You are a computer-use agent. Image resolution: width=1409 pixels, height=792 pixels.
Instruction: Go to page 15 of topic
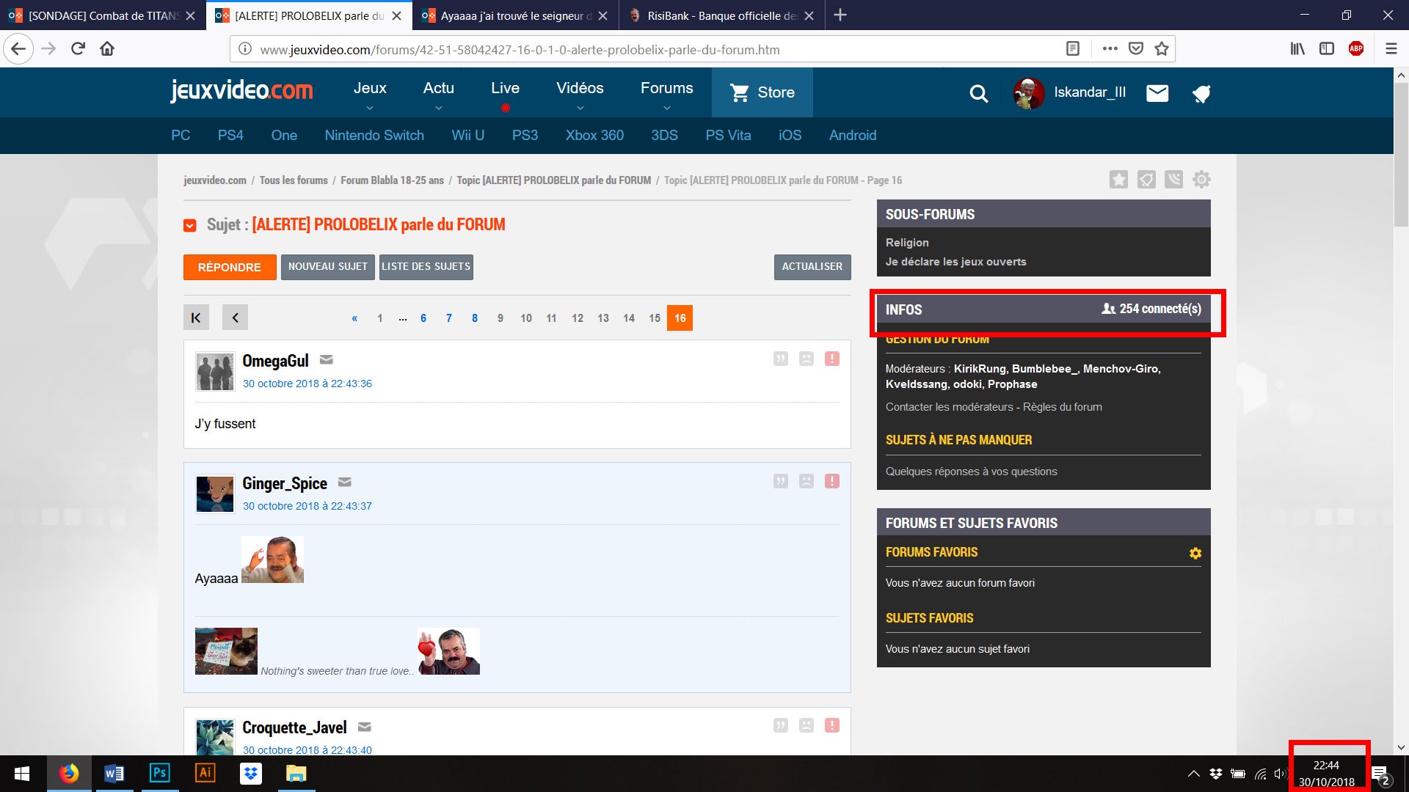tap(655, 318)
